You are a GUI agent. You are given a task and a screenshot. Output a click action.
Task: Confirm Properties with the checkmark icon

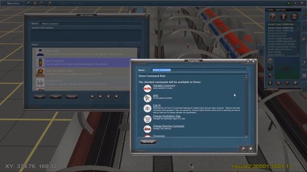pyautogui.click(x=243, y=149)
